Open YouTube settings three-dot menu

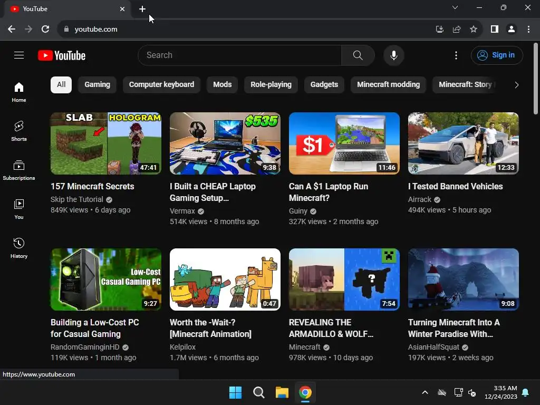(456, 55)
